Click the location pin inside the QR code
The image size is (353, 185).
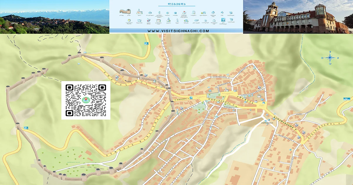point(86,100)
